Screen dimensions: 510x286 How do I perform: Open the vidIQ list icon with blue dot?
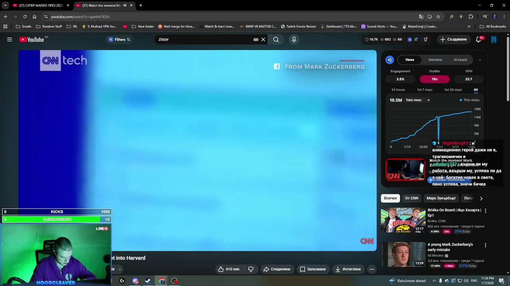pyautogui.click(x=416, y=39)
